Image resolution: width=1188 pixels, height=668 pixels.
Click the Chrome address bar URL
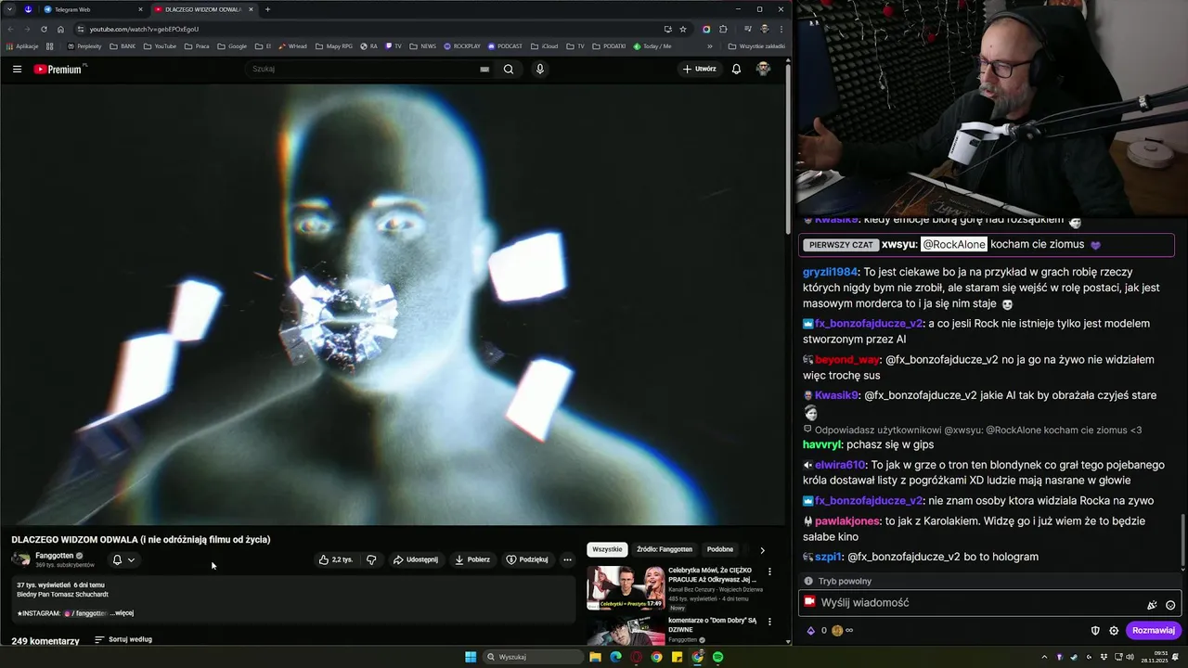[x=144, y=29]
